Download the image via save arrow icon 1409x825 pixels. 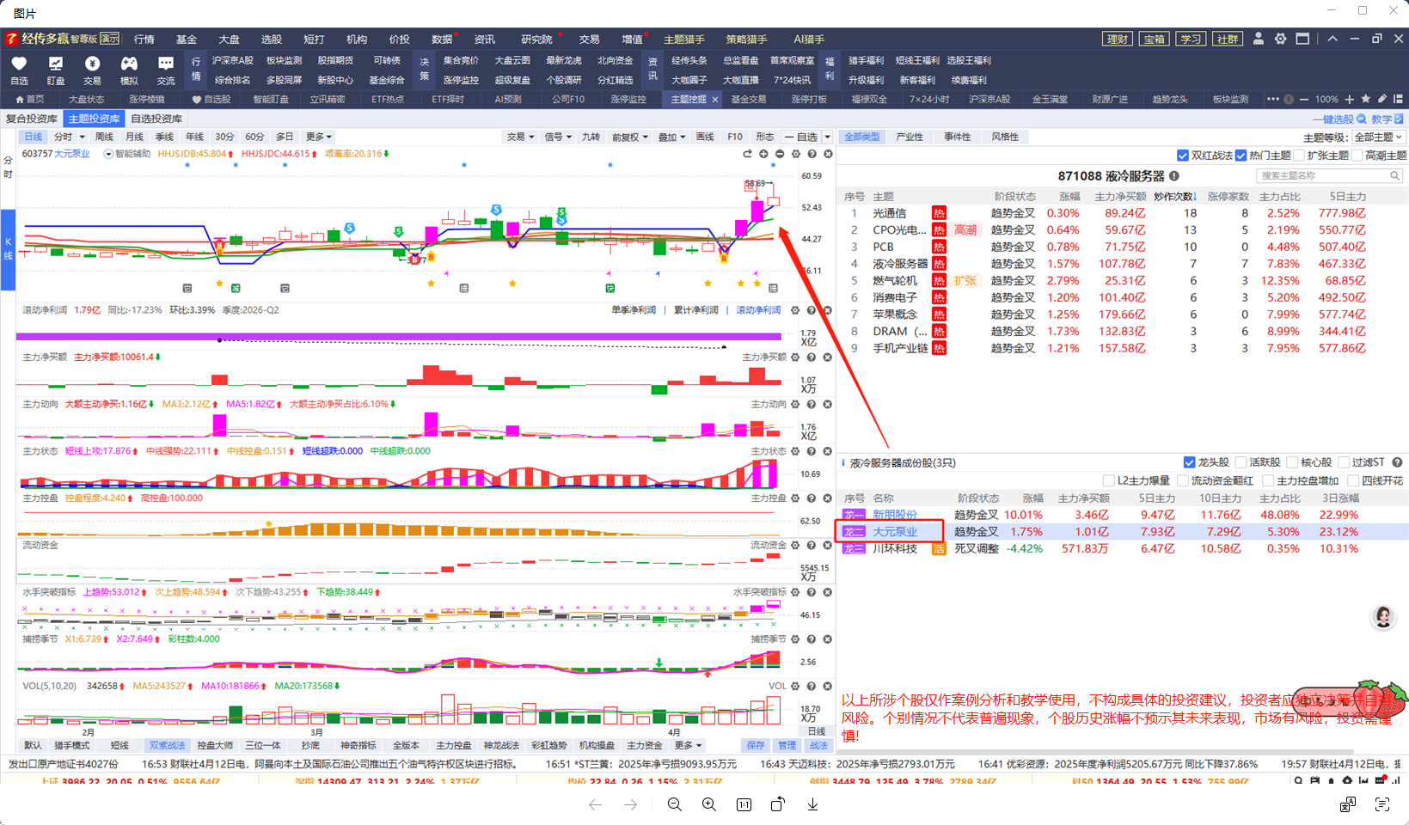812,804
